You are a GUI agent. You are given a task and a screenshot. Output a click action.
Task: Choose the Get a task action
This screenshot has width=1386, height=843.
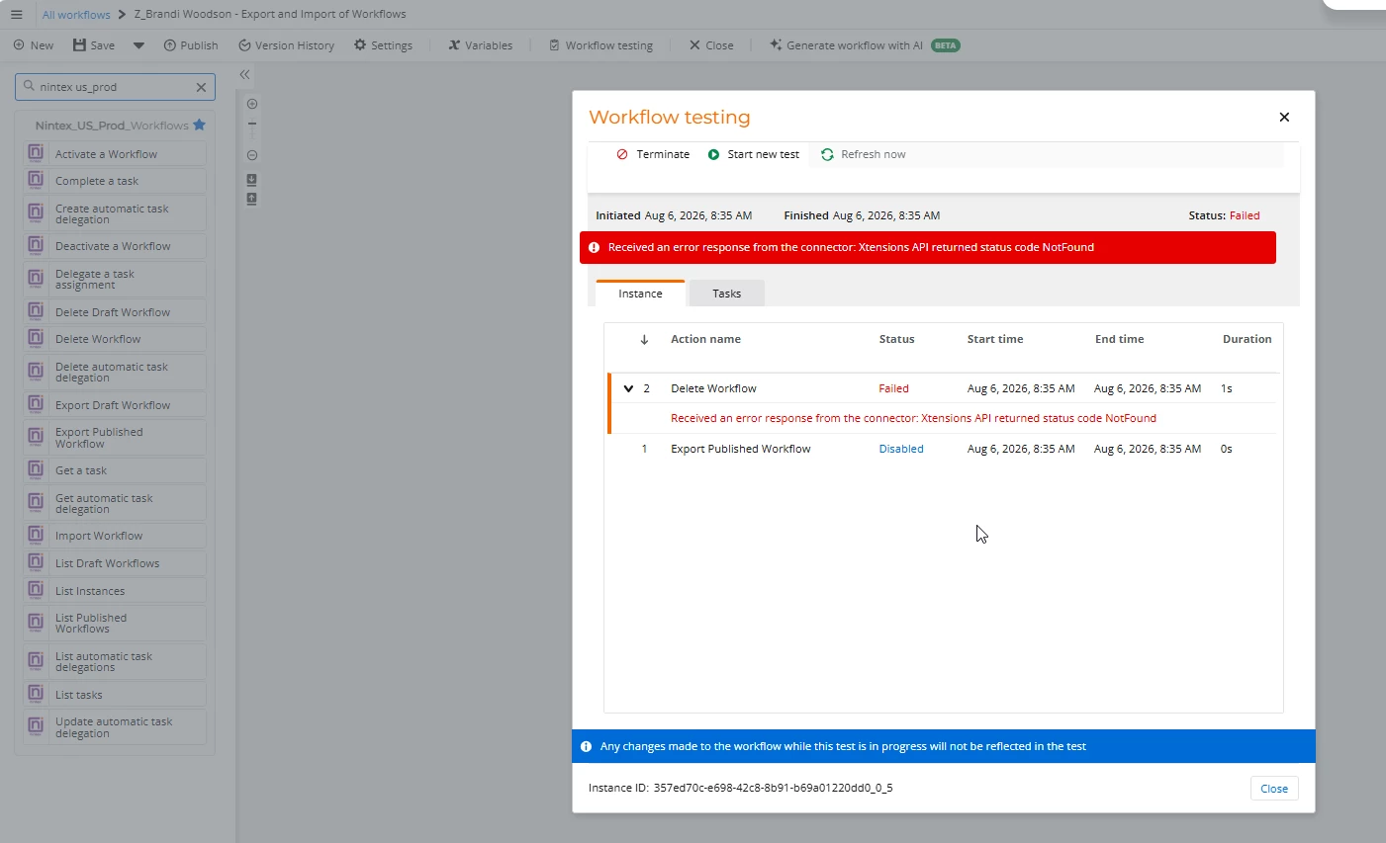point(115,470)
